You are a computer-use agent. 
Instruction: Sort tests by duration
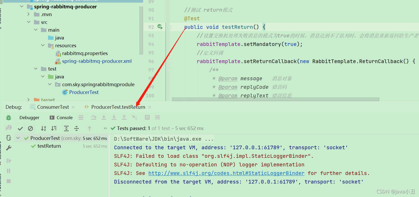click(x=54, y=128)
